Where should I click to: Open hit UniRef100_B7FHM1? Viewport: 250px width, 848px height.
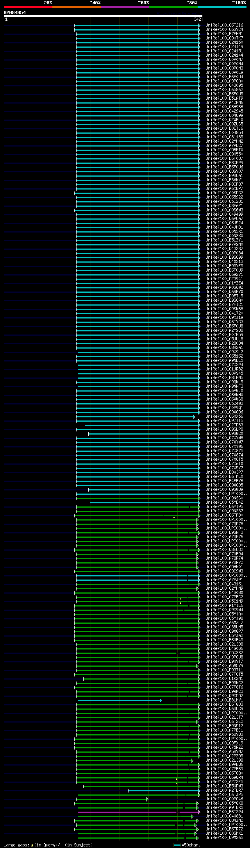(224, 34)
